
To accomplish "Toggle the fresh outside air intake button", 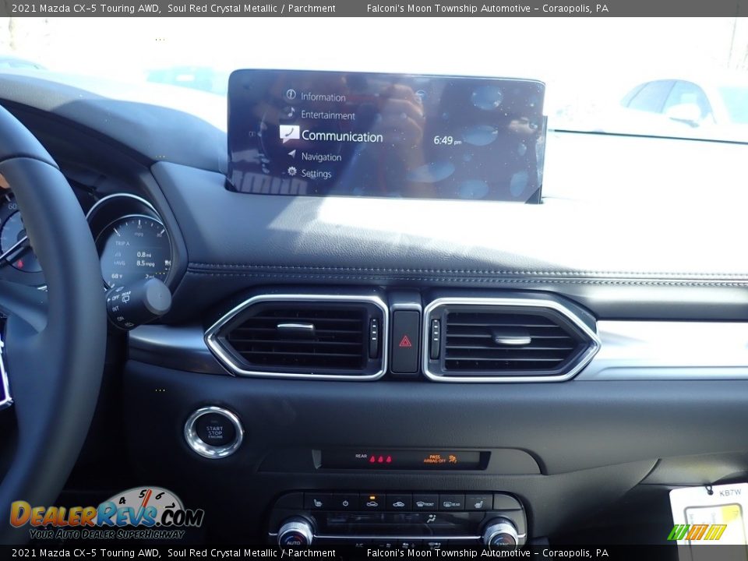I will pyautogui.click(x=398, y=503).
